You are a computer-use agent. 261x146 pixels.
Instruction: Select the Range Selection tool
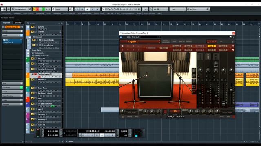106,9
